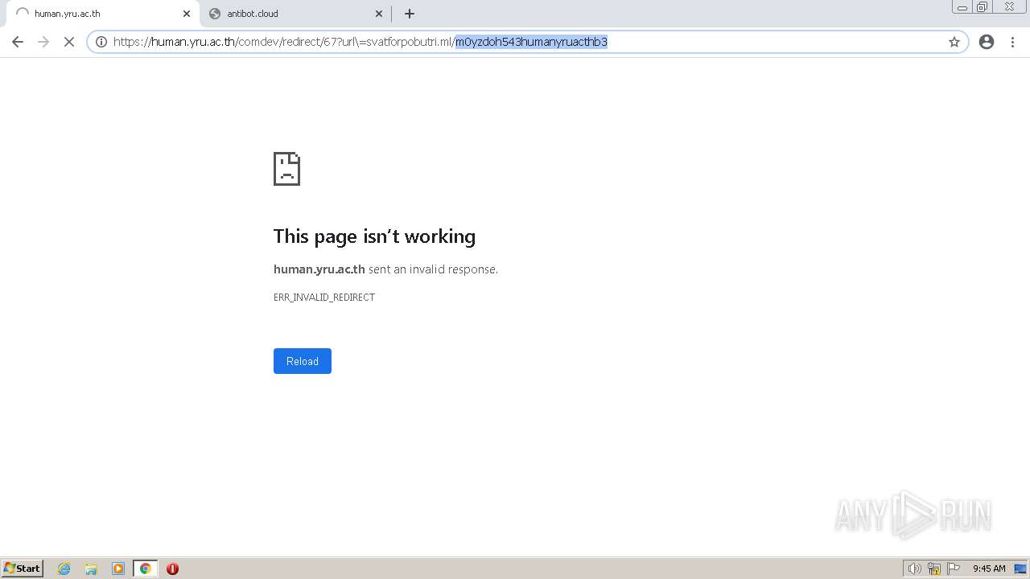Minimize the Chrome window
The image size is (1030, 579).
tap(962, 7)
